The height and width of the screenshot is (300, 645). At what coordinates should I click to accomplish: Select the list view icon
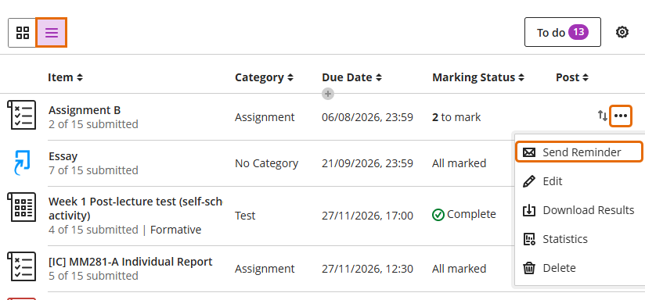[x=52, y=32]
